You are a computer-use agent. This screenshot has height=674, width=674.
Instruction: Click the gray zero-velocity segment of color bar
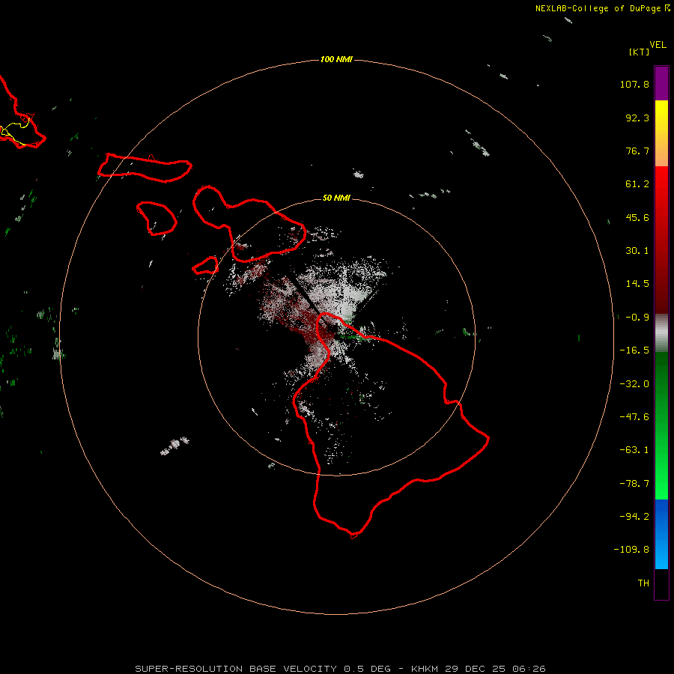[661, 333]
